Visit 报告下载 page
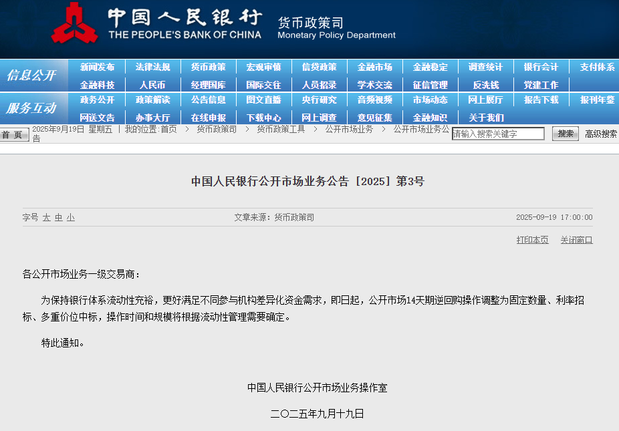The image size is (619, 431). point(541,100)
